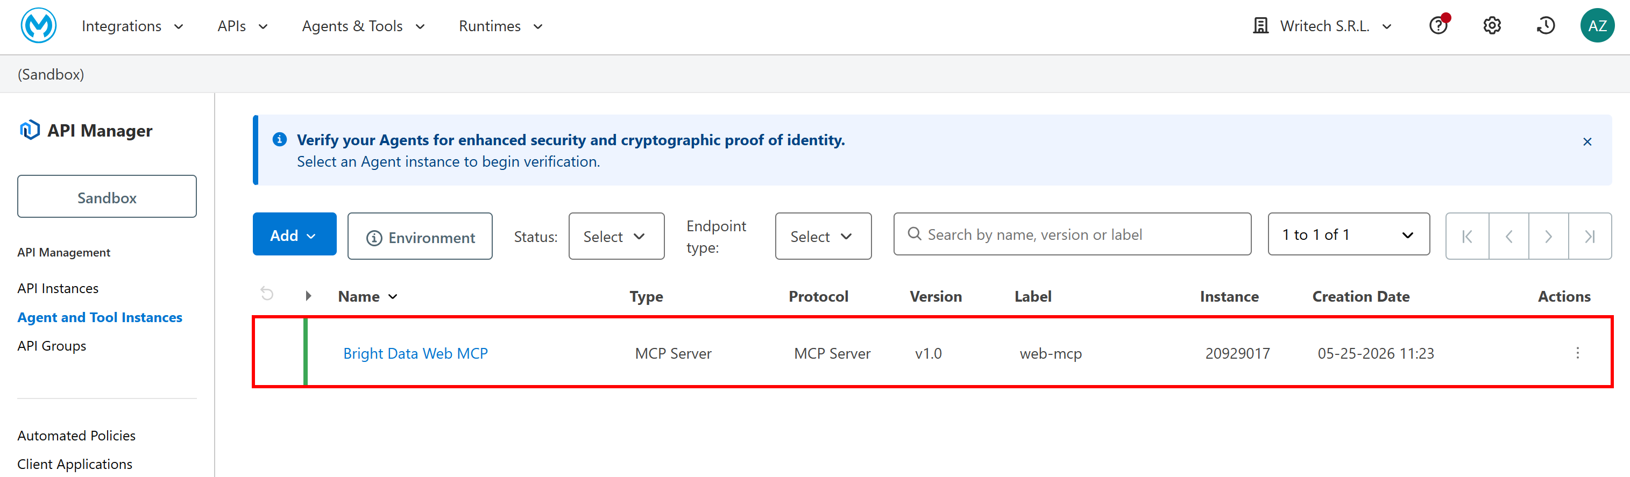Viewport: 1630px width, 477px height.
Task: Click the refresh arrow above the table
Action: pyautogui.click(x=267, y=294)
